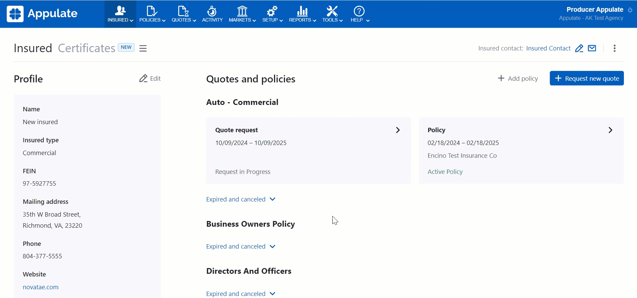Click the Markets bank building icon

point(242,11)
